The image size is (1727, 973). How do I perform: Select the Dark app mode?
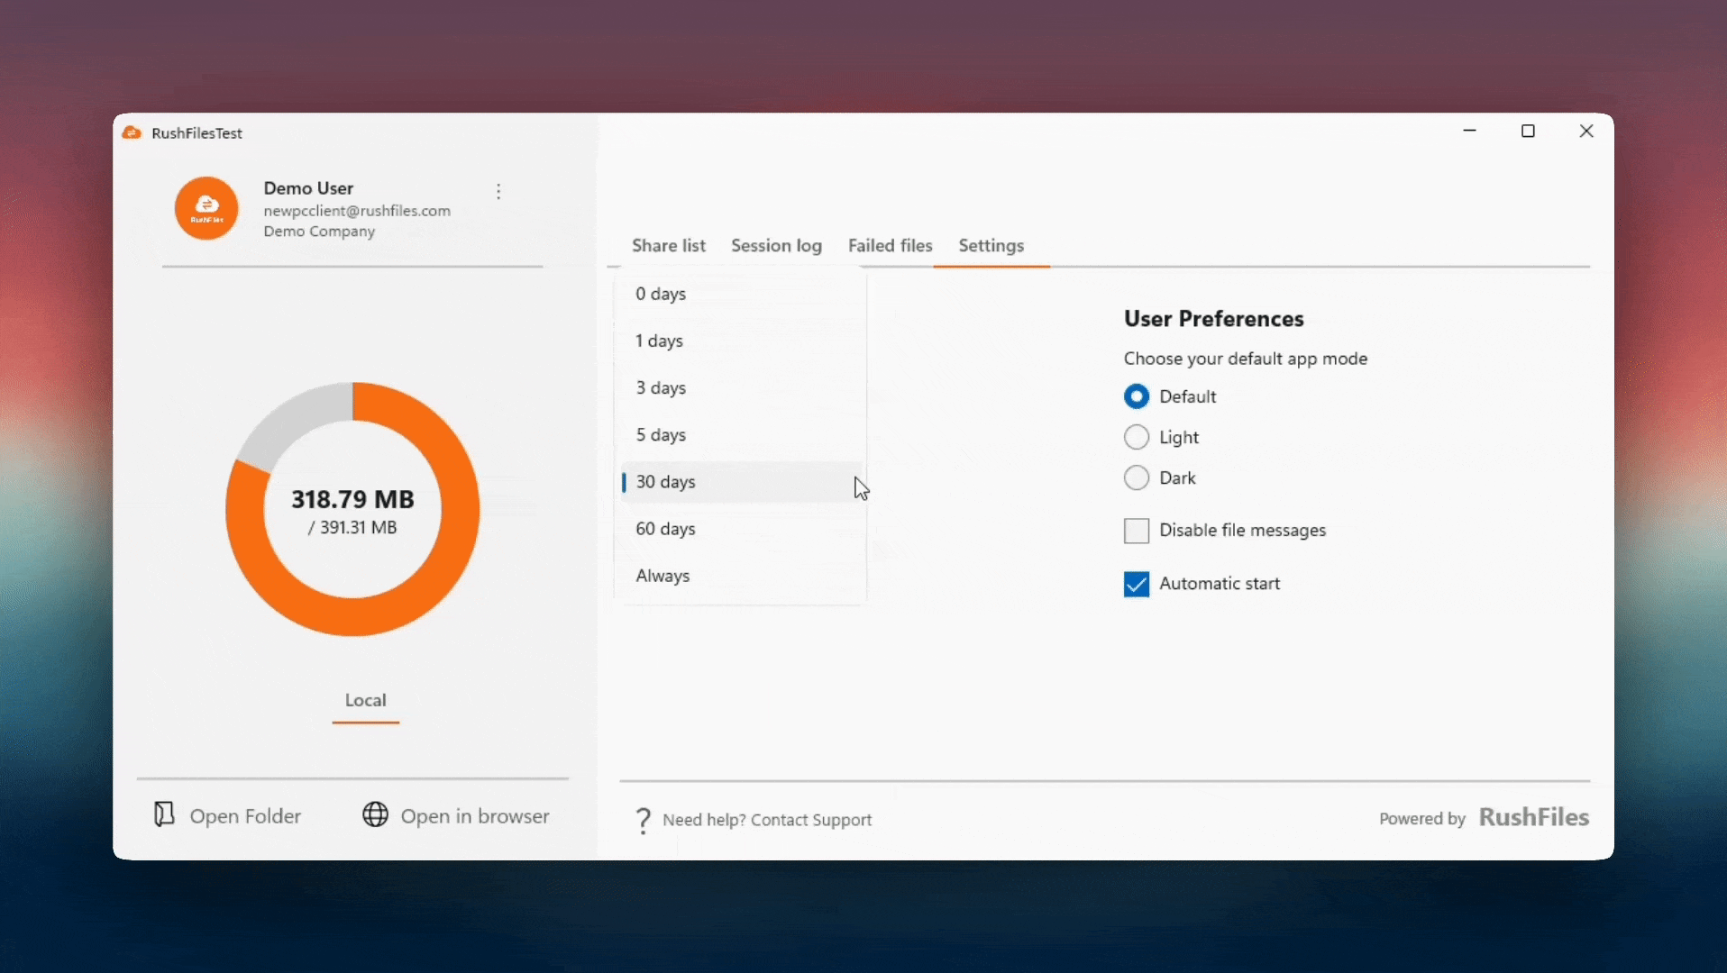click(1137, 477)
